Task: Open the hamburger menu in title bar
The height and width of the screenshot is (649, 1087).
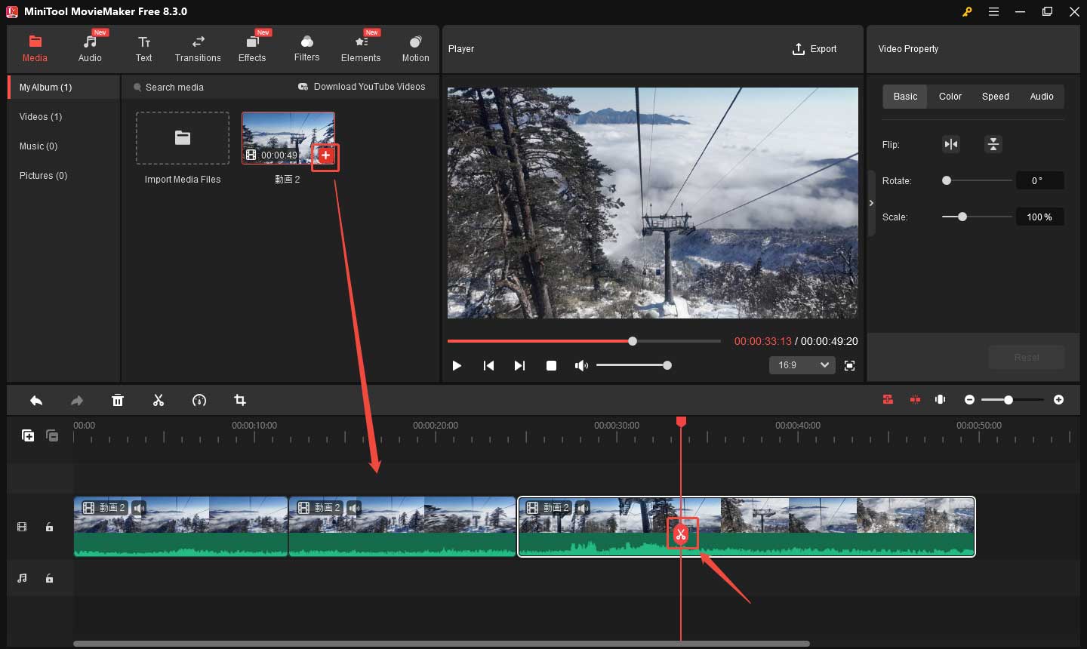Action: [993, 11]
